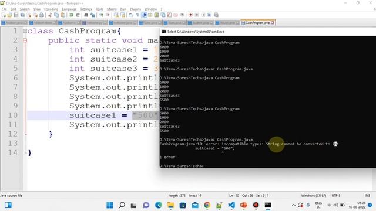Click the macro Playback icon
The width and height of the screenshot is (376, 211).
(203, 15)
